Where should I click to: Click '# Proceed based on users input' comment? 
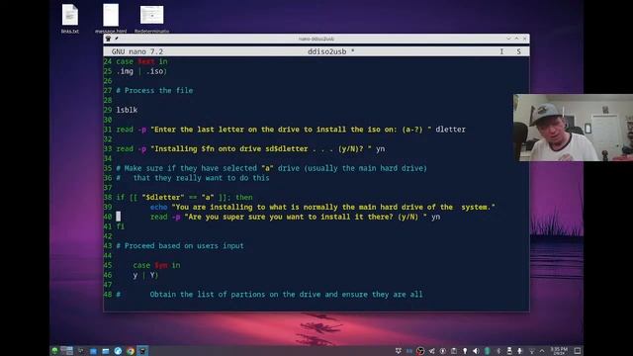point(180,246)
